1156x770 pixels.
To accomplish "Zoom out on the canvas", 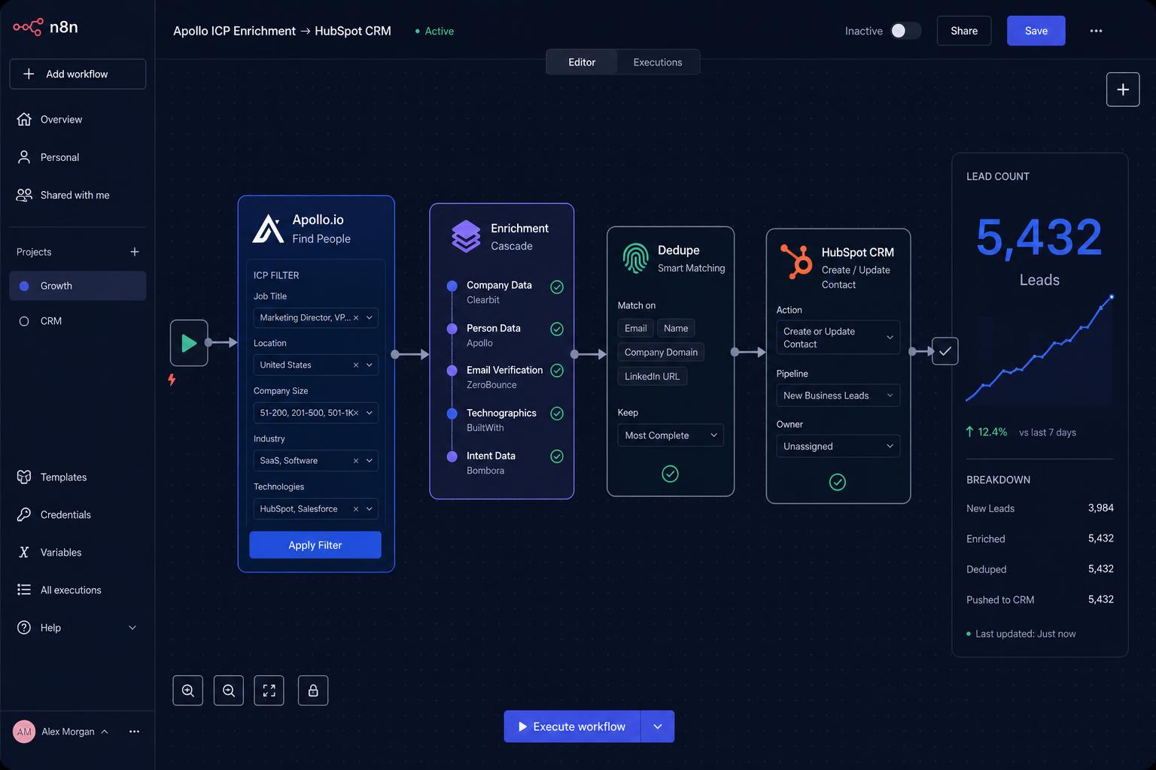I will pyautogui.click(x=229, y=690).
